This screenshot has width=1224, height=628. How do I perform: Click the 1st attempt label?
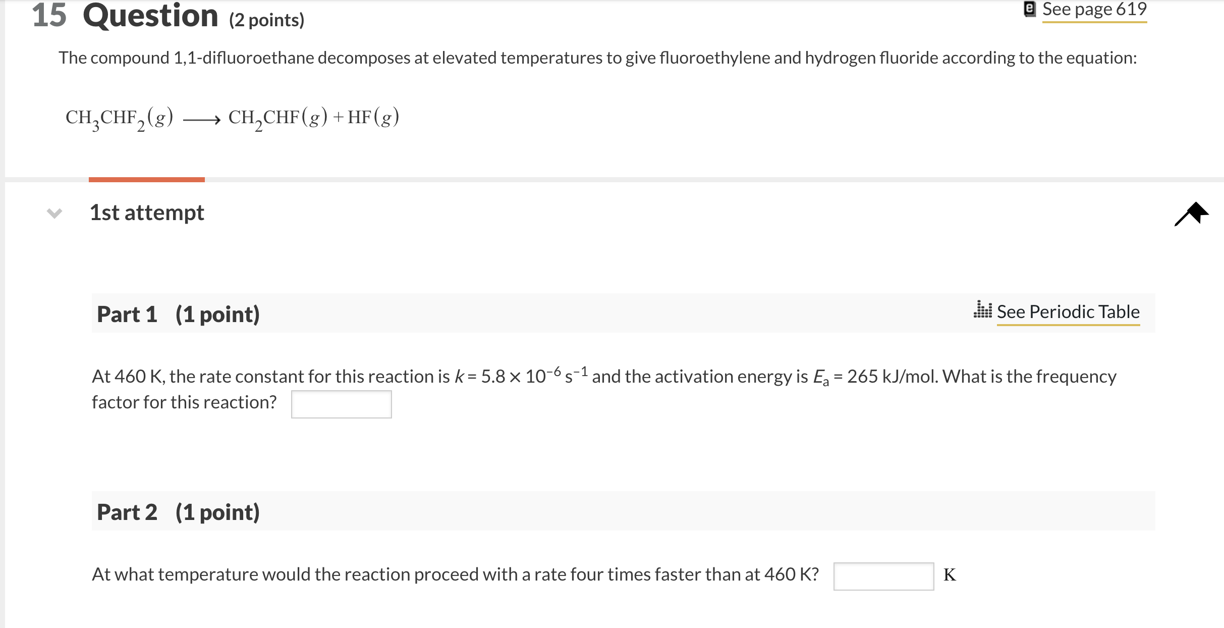(146, 213)
